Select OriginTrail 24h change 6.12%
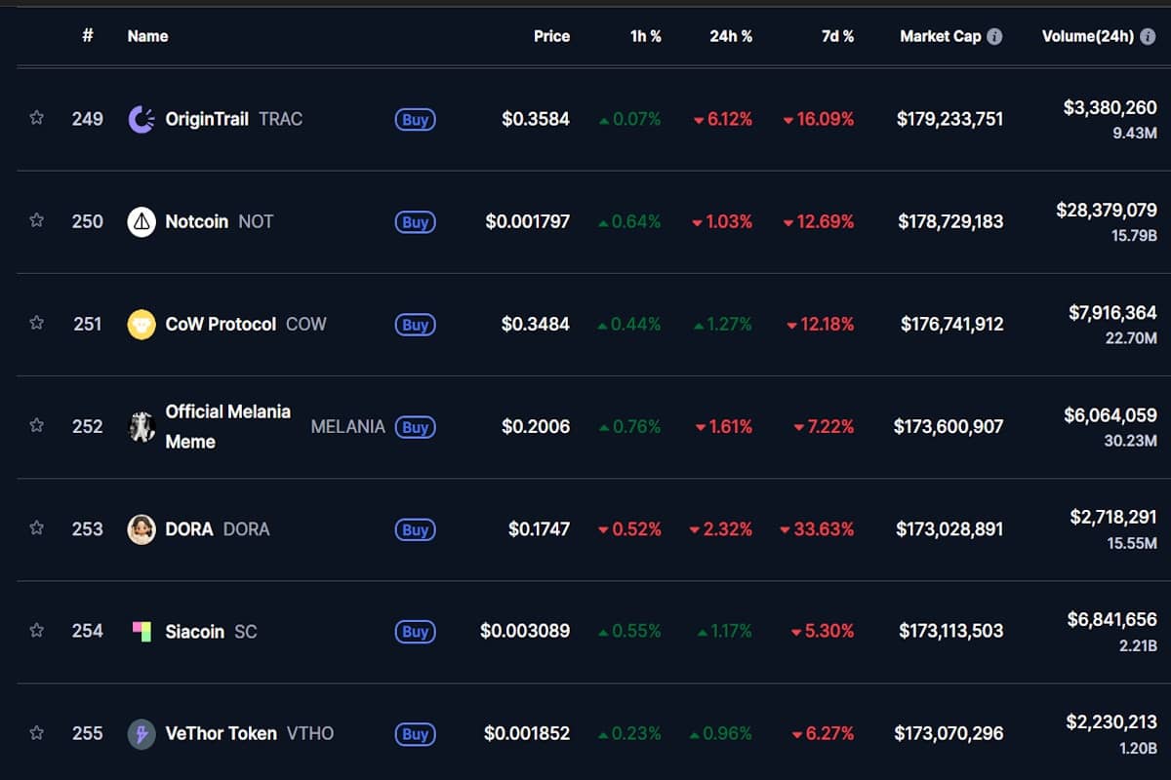1171x780 pixels. pyautogui.click(x=723, y=119)
